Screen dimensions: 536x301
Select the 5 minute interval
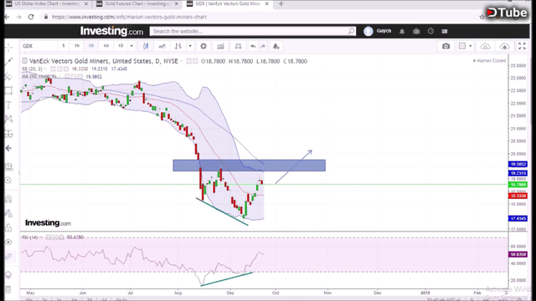point(64,46)
